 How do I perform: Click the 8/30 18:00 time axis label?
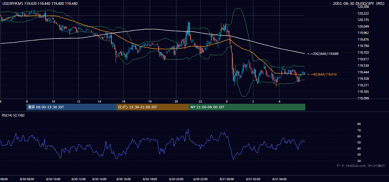[150, 179]
